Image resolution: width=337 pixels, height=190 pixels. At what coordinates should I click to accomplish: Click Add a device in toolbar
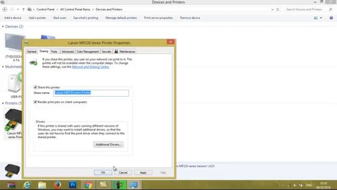click(x=13, y=18)
